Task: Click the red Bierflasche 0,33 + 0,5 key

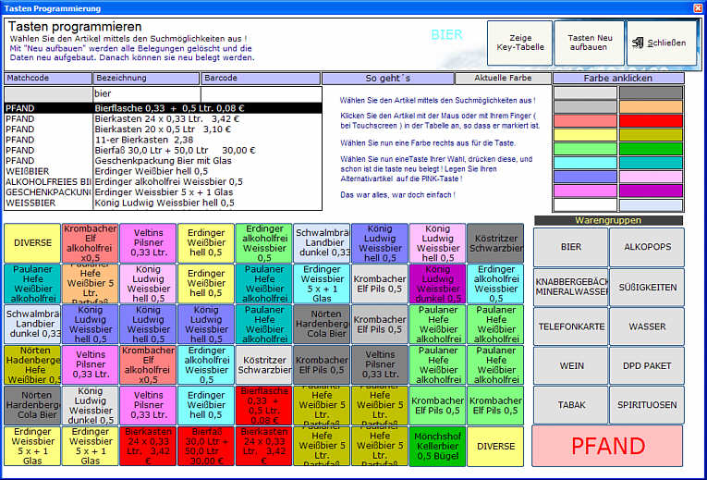Action: click(x=264, y=405)
